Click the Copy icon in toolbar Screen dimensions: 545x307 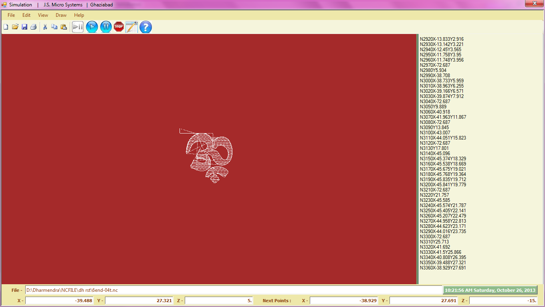[x=54, y=27]
